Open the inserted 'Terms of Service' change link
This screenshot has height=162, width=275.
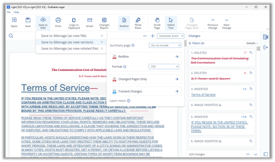[x=203, y=95]
